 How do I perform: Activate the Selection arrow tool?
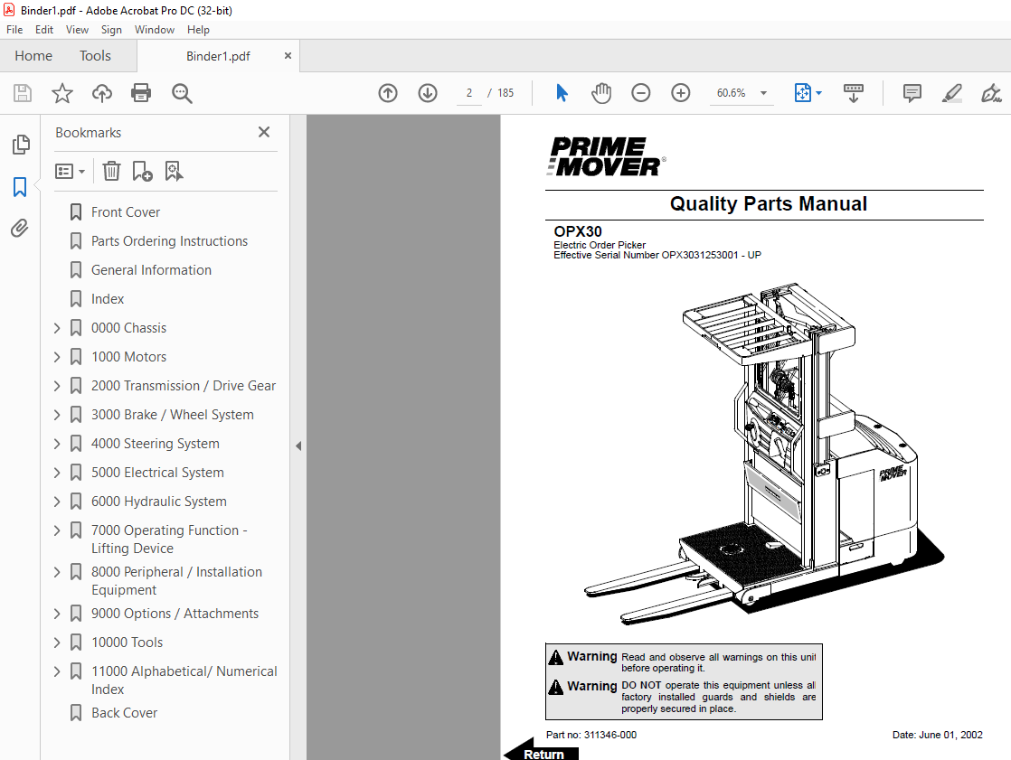(x=562, y=93)
